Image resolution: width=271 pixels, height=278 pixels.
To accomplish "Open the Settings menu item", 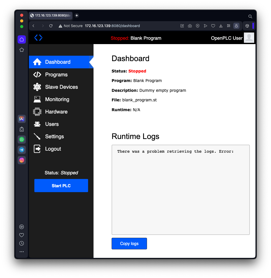I will [x=61, y=136].
